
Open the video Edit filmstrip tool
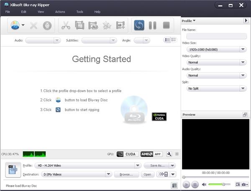[79, 25]
